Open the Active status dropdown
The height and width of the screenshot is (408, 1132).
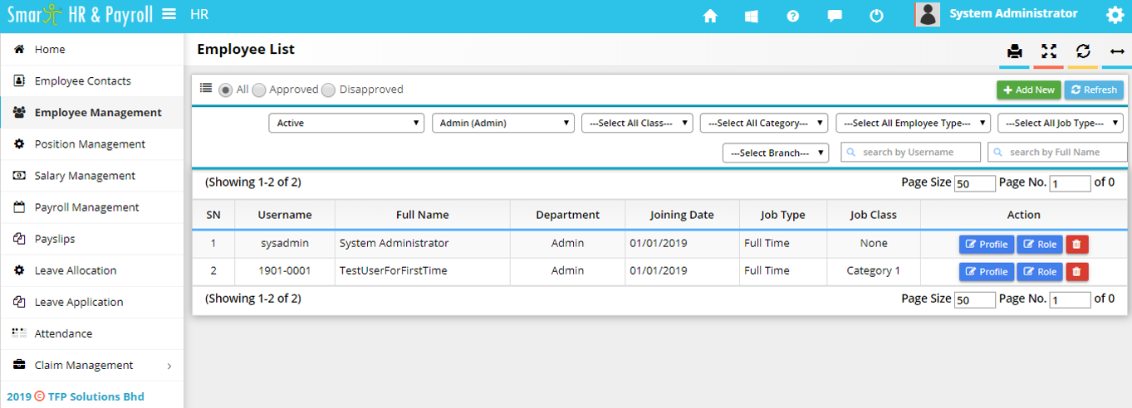point(346,123)
